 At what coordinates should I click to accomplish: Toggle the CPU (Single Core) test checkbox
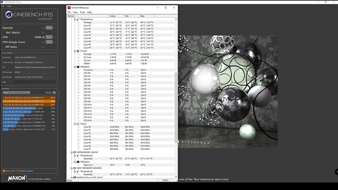tap(55, 42)
